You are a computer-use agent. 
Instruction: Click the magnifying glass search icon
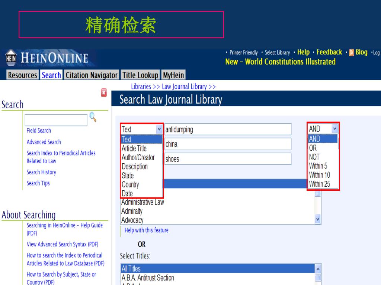coord(93,117)
